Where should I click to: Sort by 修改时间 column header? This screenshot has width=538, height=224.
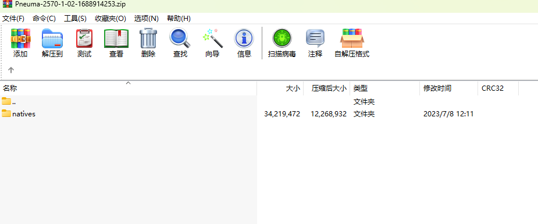[449, 88]
